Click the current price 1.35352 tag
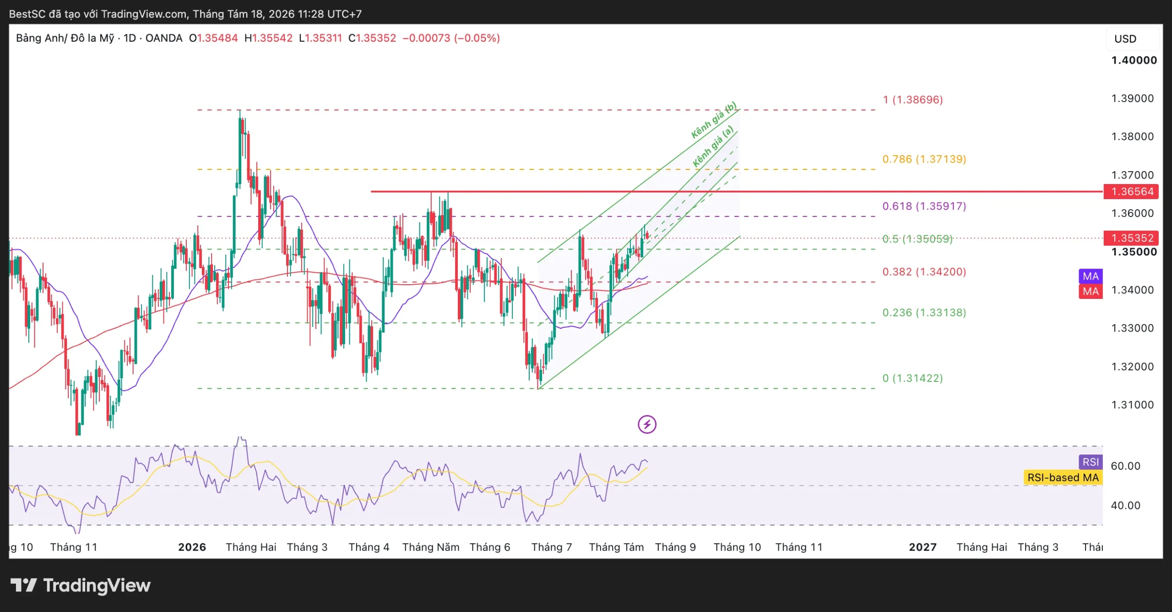The image size is (1172, 612). [1131, 238]
